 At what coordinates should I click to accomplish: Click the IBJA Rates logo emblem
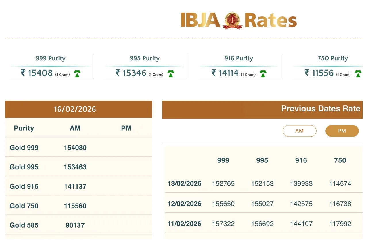(232, 20)
